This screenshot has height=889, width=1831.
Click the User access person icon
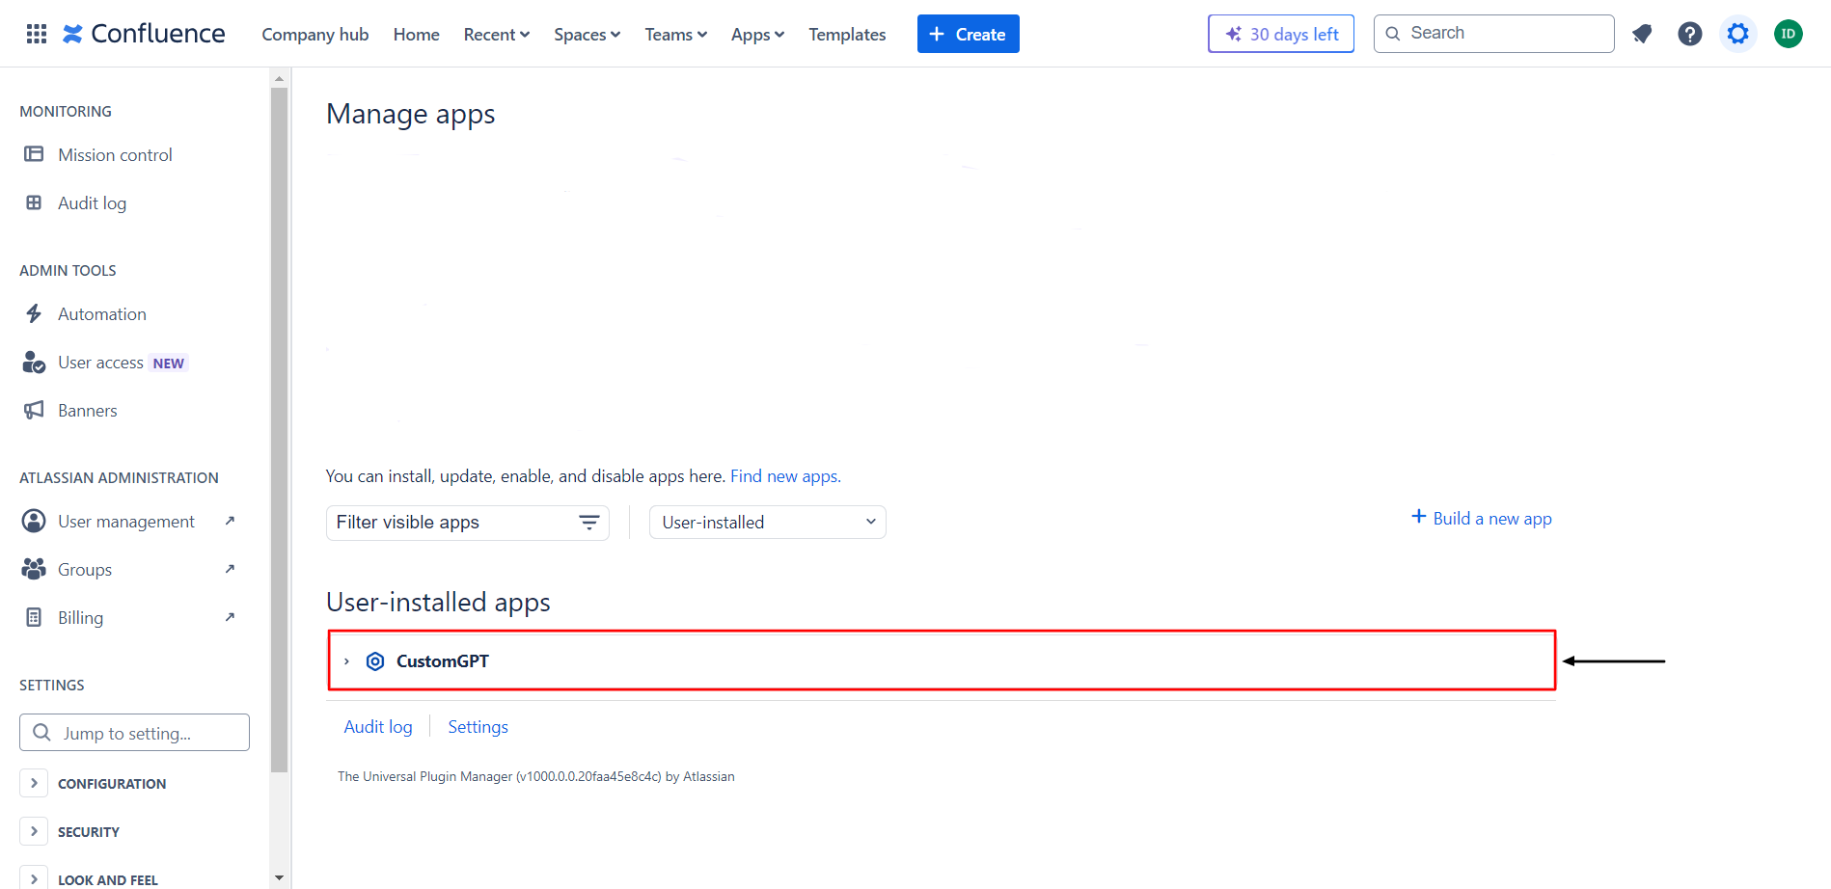[34, 363]
